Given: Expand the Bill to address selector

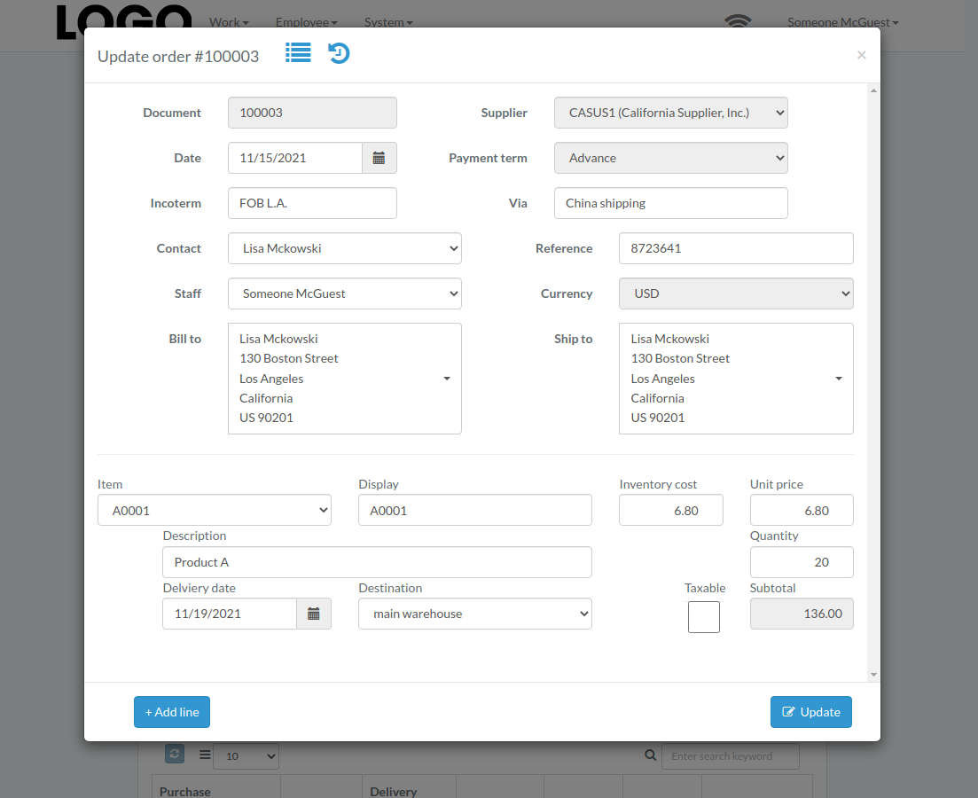Looking at the screenshot, I should [x=344, y=379].
